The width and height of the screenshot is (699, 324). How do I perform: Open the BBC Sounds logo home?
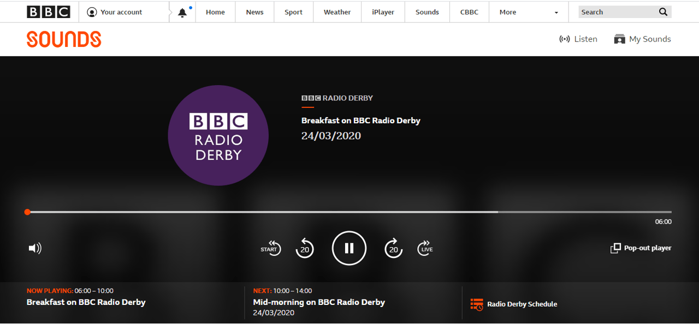tap(64, 39)
